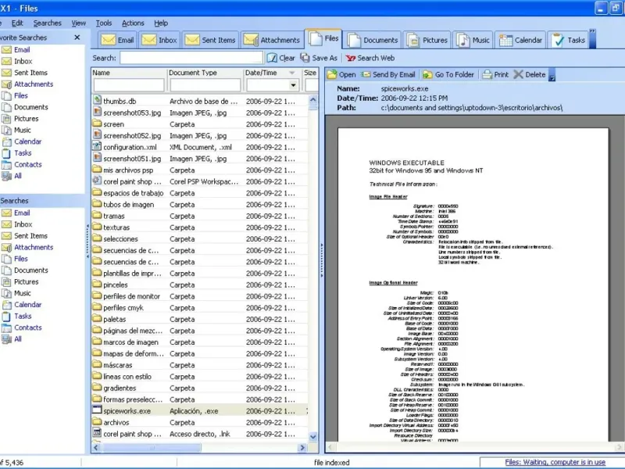Switch to the Inbox tab
The image size is (625, 469).
click(x=159, y=40)
